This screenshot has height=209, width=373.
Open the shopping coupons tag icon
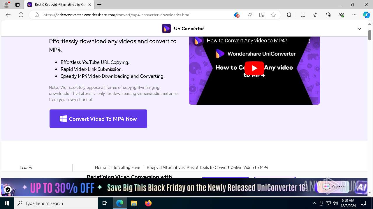pyautogui.click(x=236, y=15)
